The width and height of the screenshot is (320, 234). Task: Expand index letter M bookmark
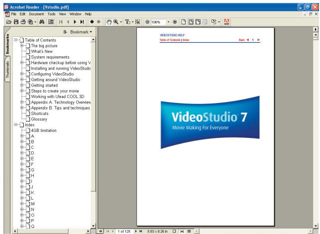22,203
